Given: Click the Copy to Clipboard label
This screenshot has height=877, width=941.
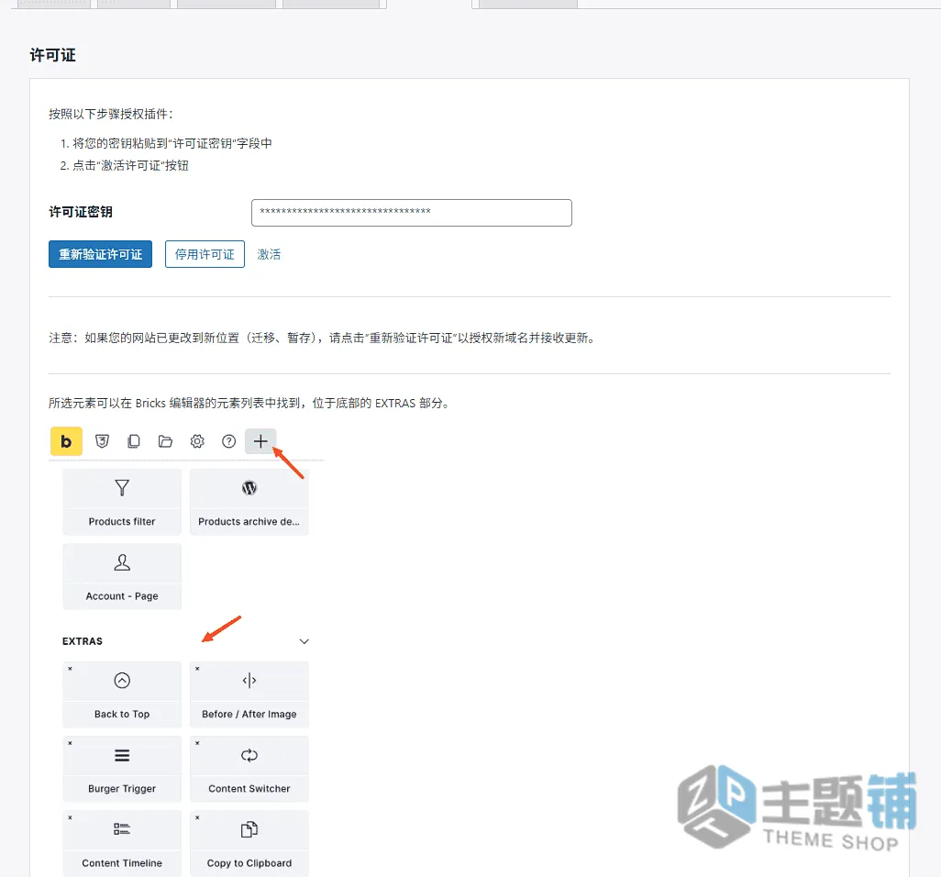Looking at the screenshot, I should coord(249,862).
